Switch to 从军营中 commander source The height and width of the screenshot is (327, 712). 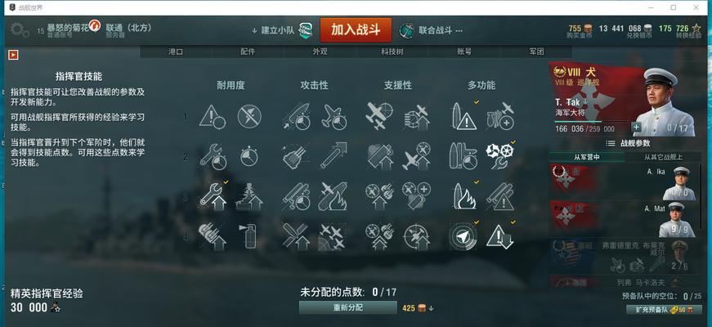point(587,157)
